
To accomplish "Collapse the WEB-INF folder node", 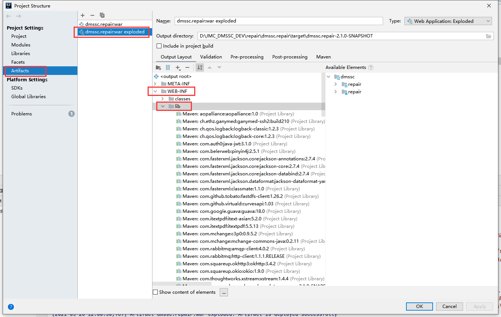I will (x=155, y=91).
